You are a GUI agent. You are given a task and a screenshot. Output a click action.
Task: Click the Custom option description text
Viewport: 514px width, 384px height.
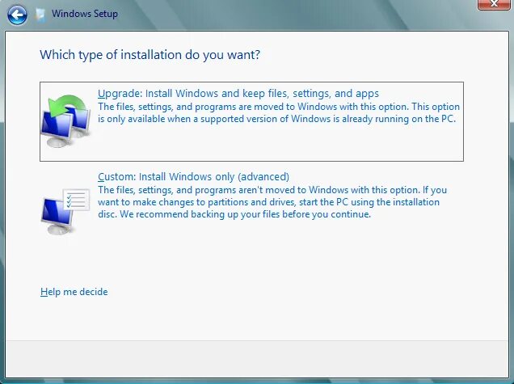tap(272, 202)
